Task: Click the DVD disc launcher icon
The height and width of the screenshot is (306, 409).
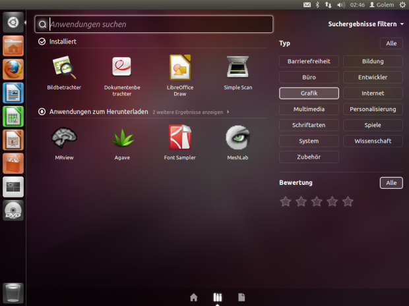Action: 13,210
